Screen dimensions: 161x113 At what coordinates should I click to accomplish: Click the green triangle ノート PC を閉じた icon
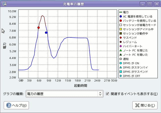(x=121, y=50)
